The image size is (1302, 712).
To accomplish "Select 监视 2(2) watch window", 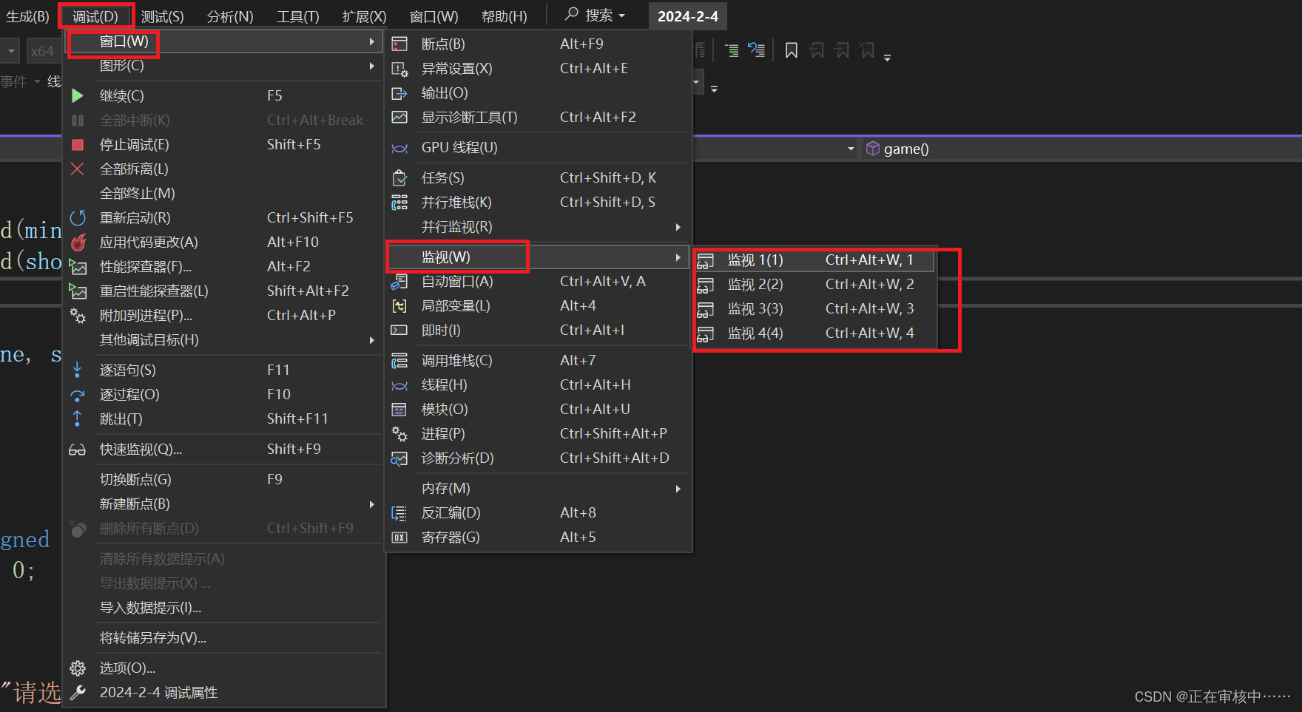I will pyautogui.click(x=815, y=285).
